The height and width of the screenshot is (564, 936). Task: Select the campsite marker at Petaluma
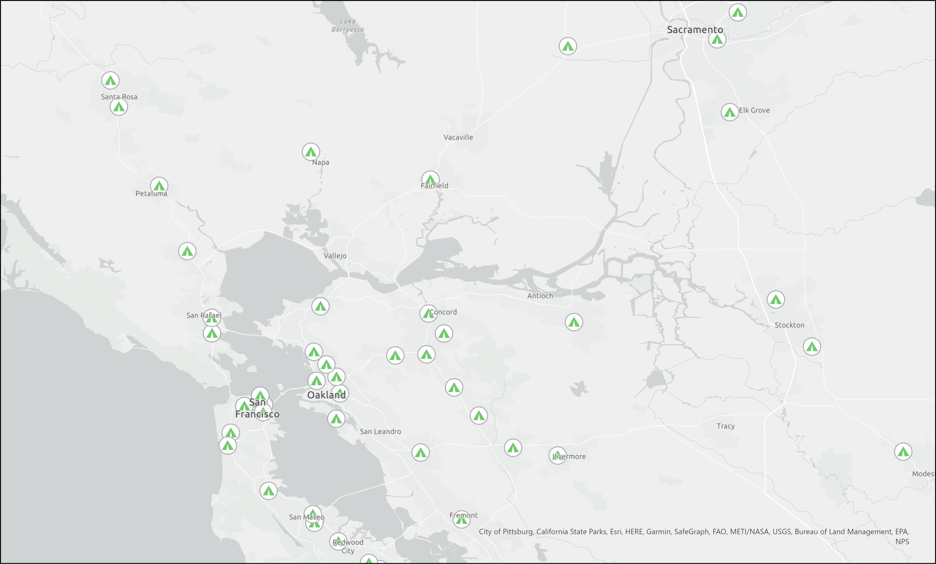click(159, 185)
